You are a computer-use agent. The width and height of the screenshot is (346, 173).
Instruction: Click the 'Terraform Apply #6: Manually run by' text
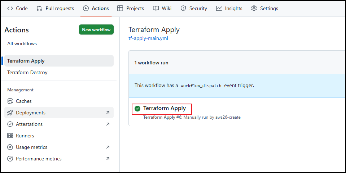(179, 117)
